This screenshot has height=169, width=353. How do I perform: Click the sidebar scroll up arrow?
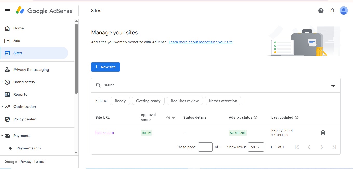(76, 21)
